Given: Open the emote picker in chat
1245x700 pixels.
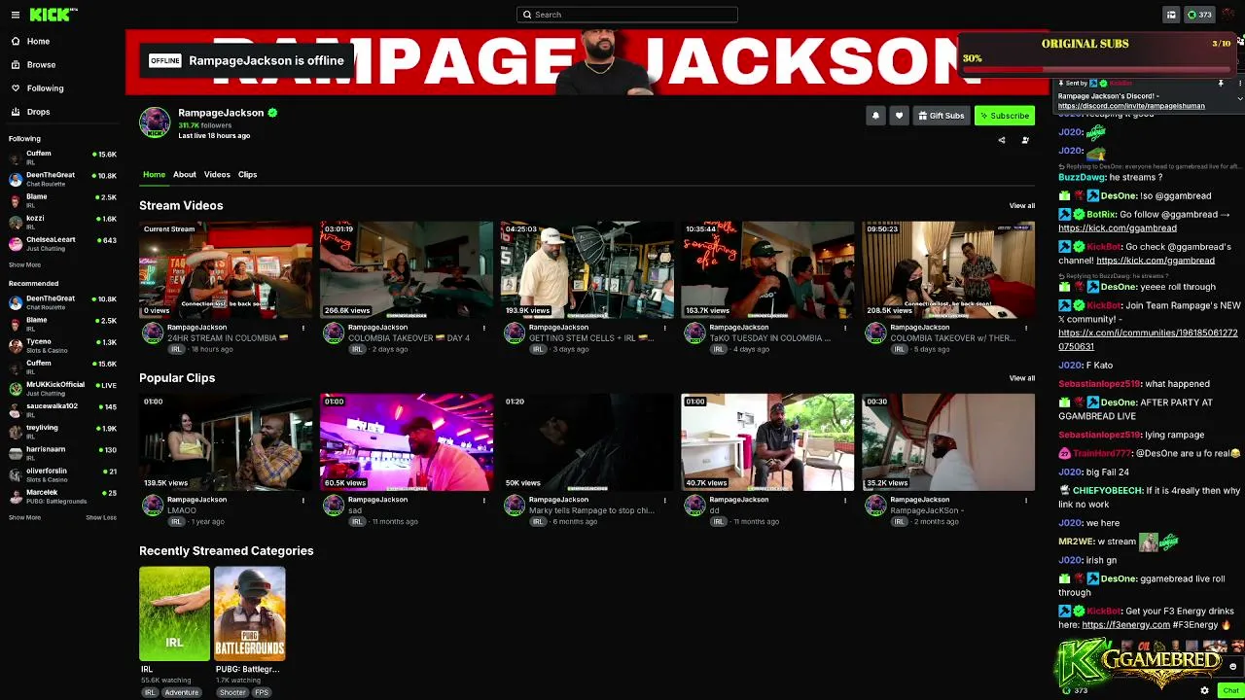Looking at the screenshot, I should click(x=1232, y=667).
